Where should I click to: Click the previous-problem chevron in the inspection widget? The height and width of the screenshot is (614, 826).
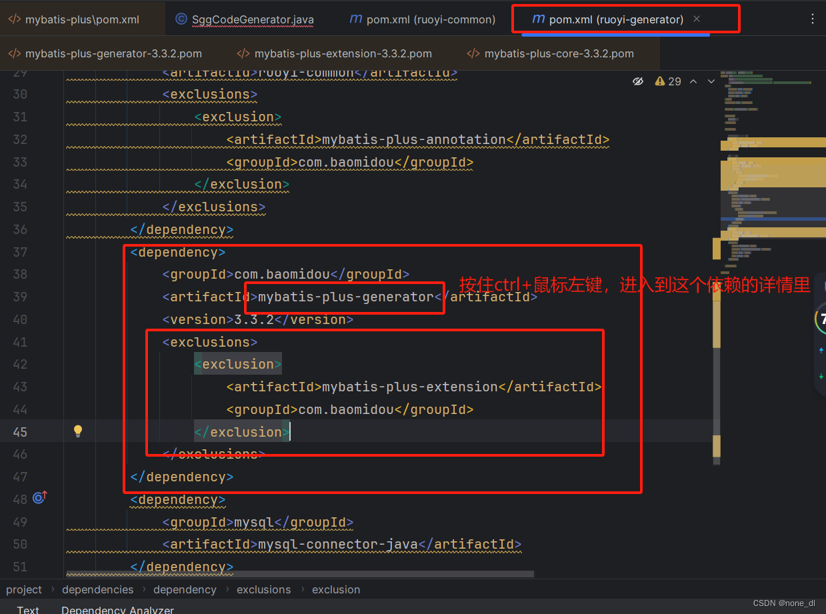[x=693, y=81]
